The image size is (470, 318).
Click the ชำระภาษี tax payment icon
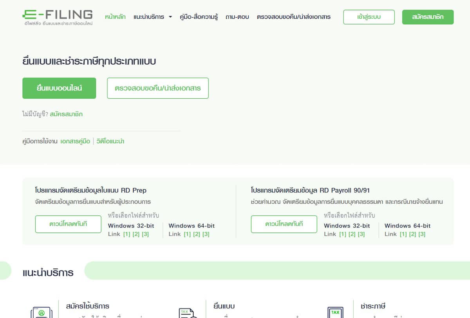click(335, 312)
